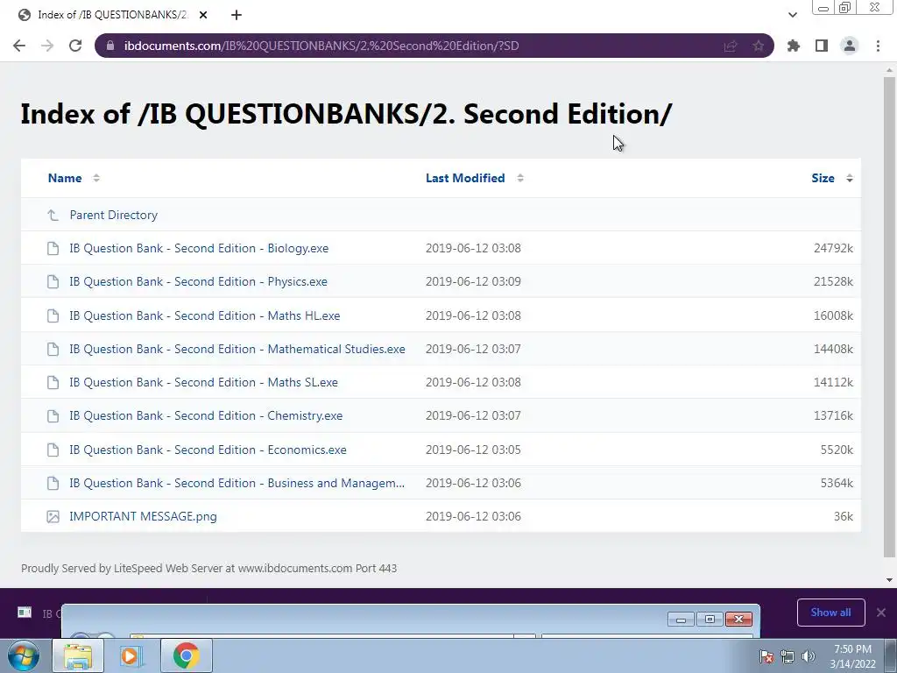Download the Maths SL.exe question bank
Image resolution: width=897 pixels, height=673 pixels.
pyautogui.click(x=203, y=382)
